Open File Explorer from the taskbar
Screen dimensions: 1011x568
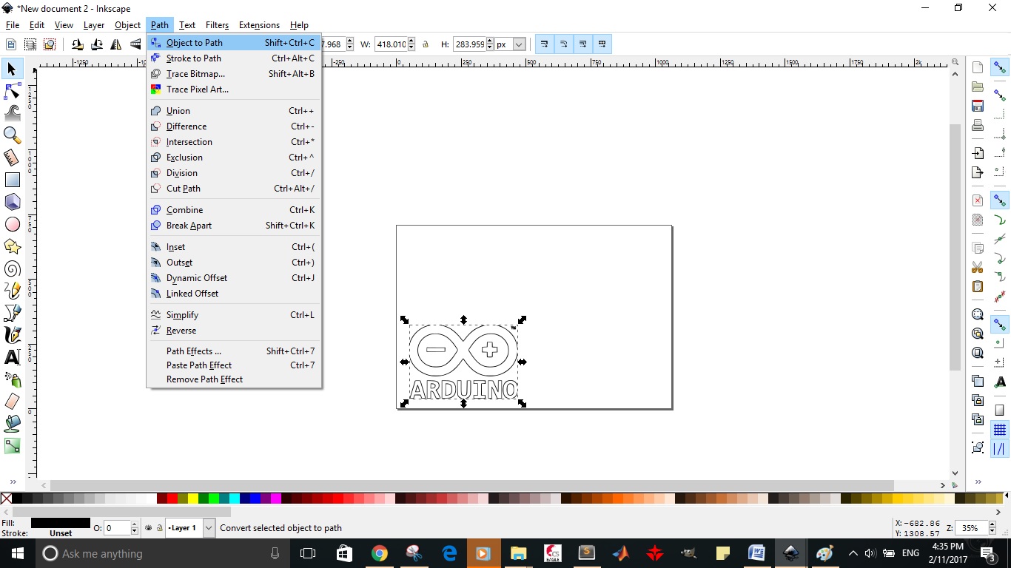[517, 553]
